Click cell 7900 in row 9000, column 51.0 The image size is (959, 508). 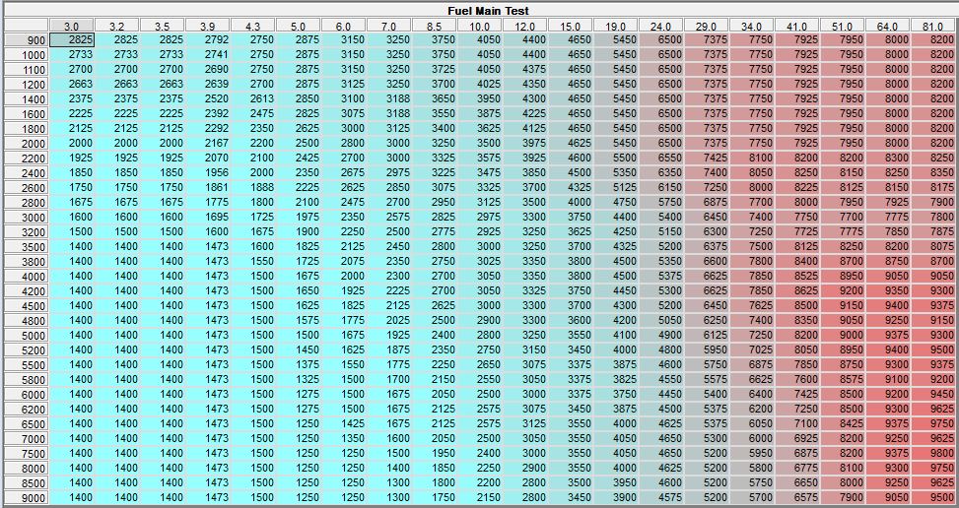[842, 497]
